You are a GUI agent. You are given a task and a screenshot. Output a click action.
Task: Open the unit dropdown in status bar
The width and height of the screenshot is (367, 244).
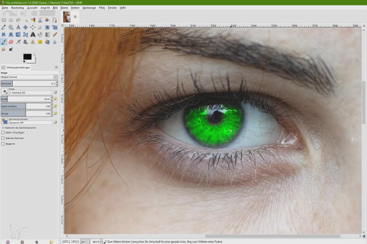(x=85, y=242)
